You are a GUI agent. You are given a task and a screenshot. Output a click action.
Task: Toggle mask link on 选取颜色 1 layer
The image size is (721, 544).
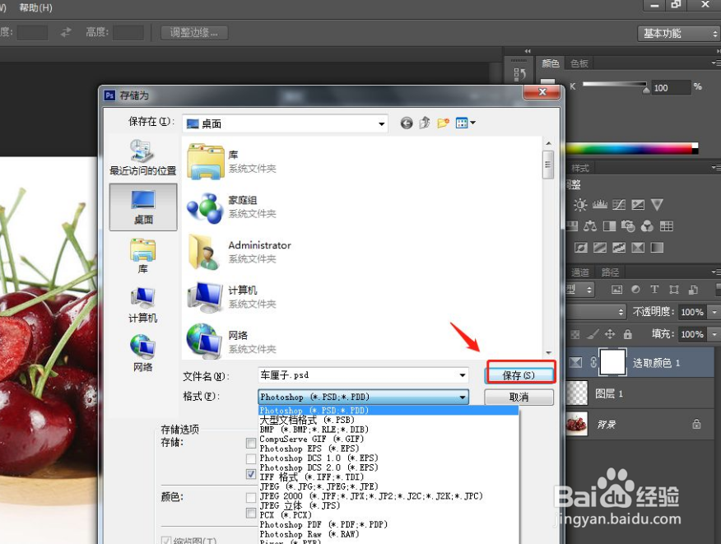(593, 362)
